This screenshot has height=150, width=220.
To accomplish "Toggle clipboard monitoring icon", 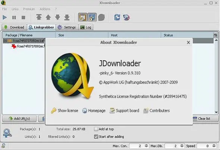I will 82,17.
